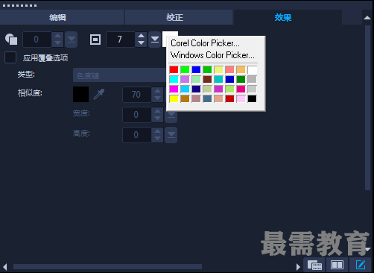Increase the transparency value with the up arrow
This screenshot has width=374, height=273.
point(57,36)
